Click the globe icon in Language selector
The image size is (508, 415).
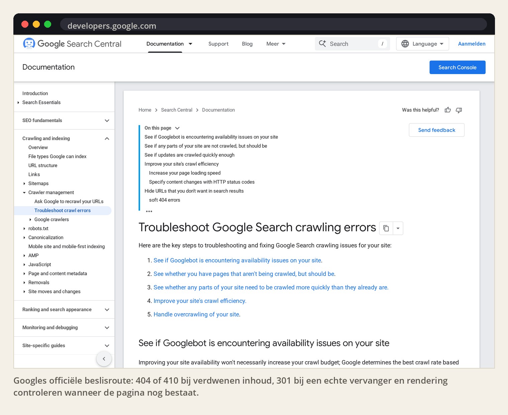[405, 44]
